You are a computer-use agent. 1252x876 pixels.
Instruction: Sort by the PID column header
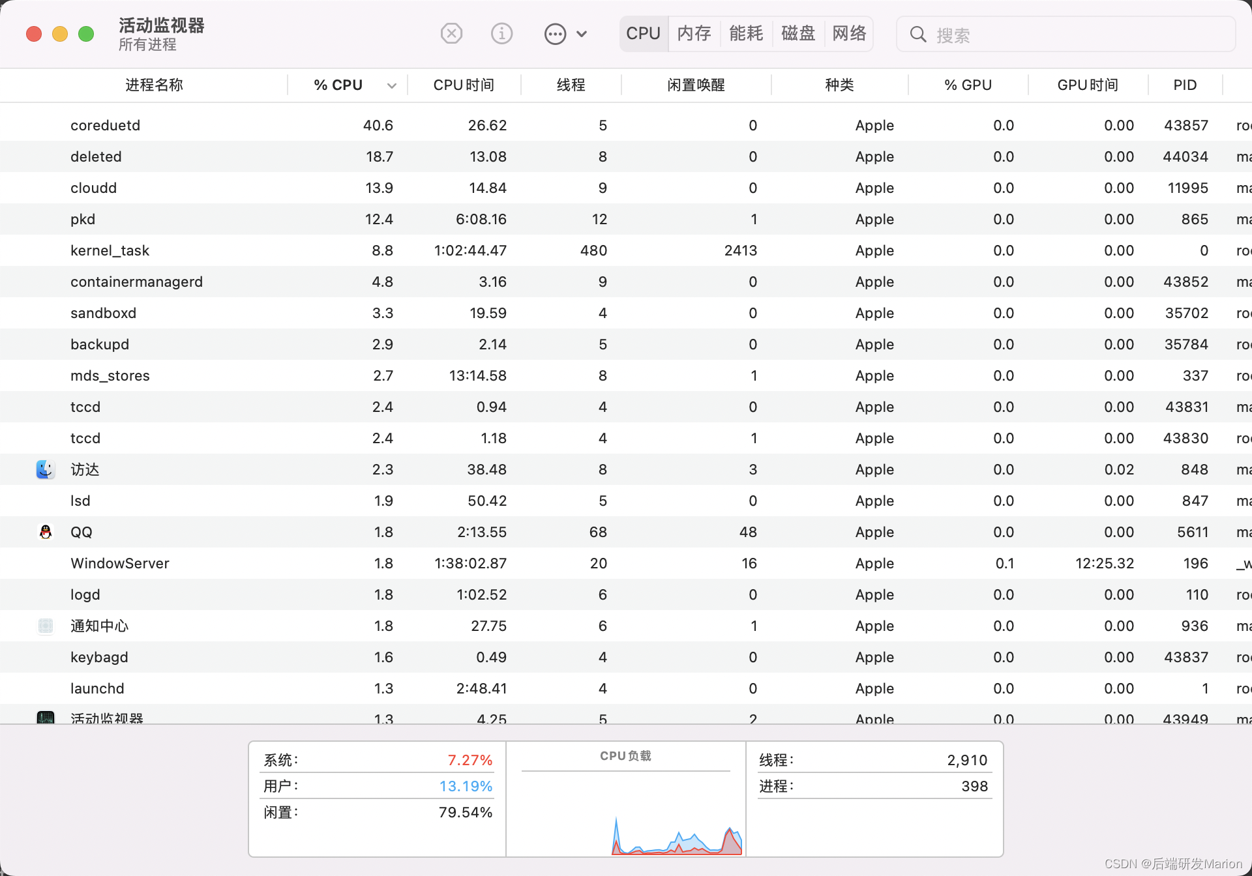[1185, 85]
